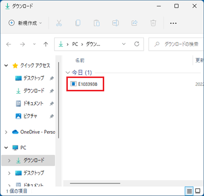Click the pin icon beside デスクトップ

click(x=52, y=78)
